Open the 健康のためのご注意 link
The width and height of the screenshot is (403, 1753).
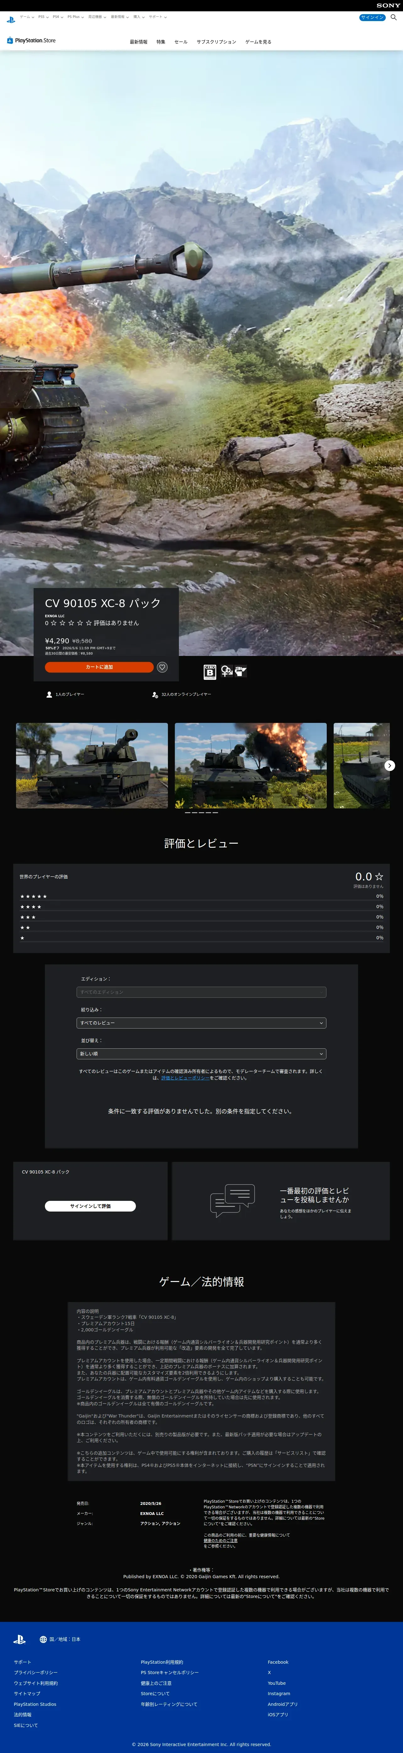coord(220,1541)
